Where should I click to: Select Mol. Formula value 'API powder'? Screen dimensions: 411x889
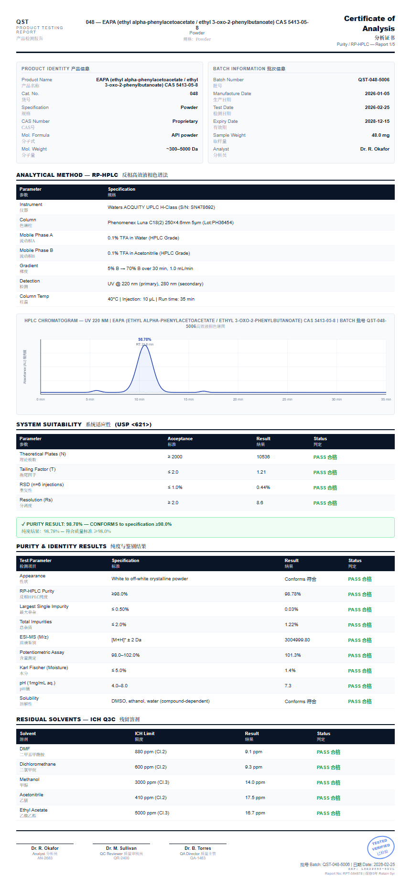184,135
